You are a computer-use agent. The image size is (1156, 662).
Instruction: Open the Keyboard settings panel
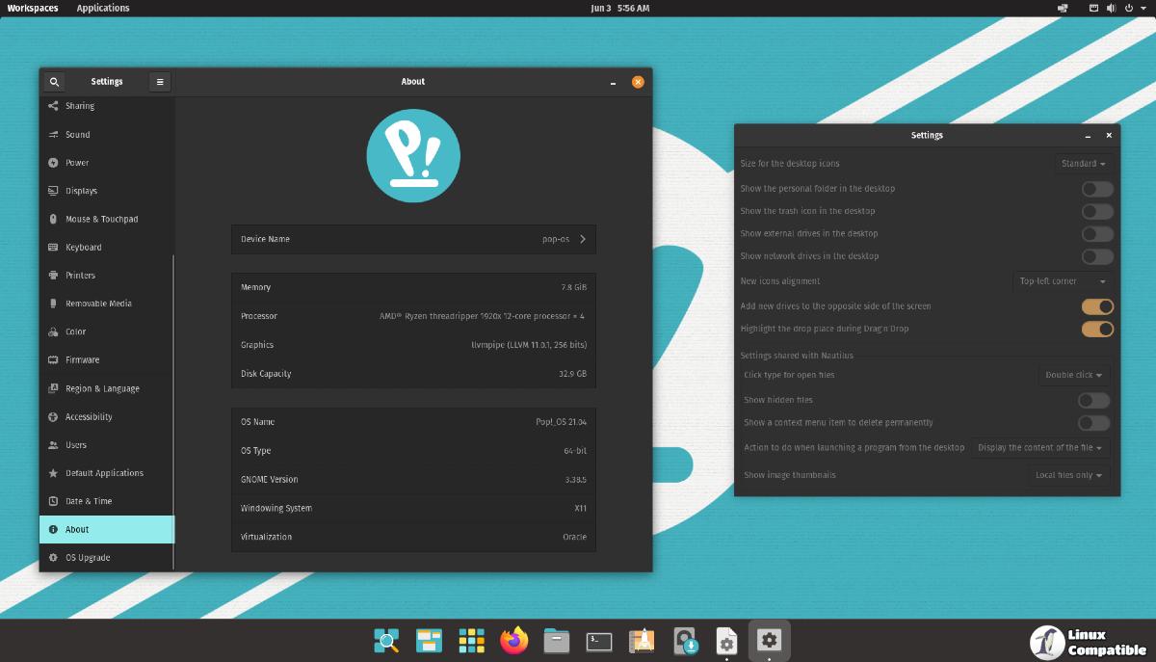click(83, 248)
